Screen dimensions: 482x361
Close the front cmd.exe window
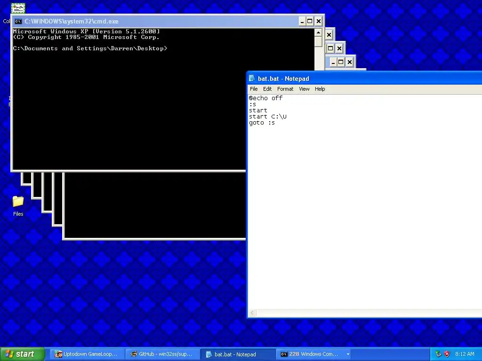coord(319,21)
